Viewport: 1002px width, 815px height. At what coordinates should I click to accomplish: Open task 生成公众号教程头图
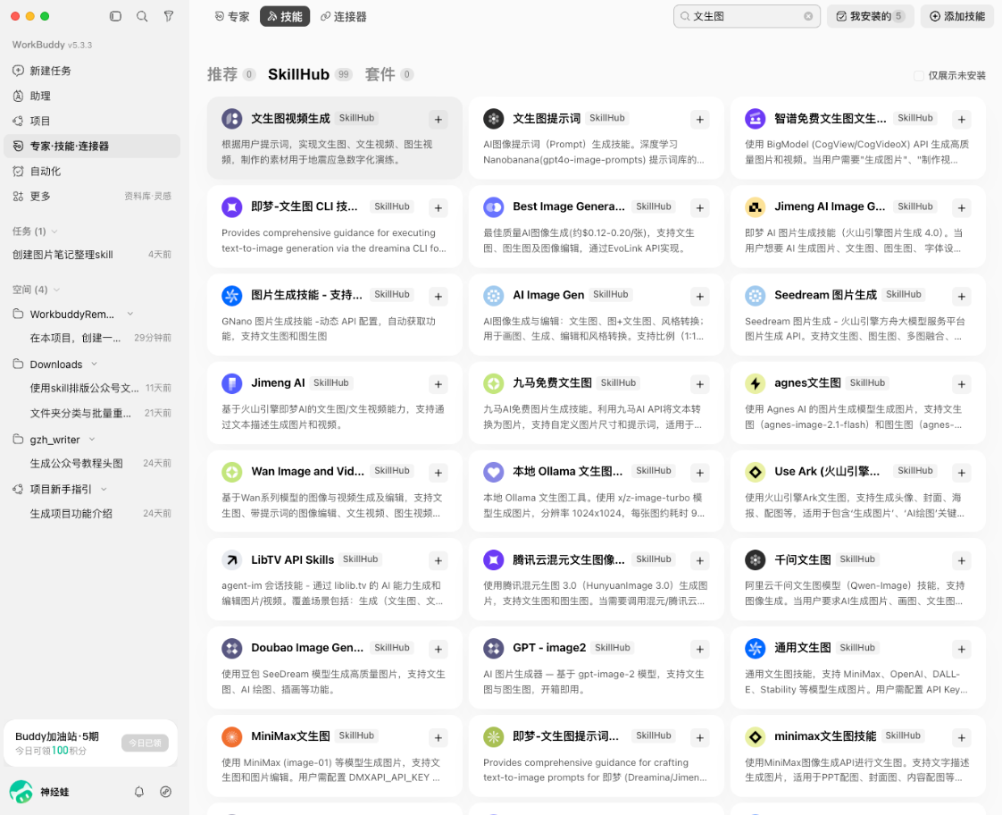(92, 464)
